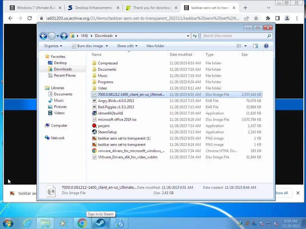Launch Internet Explorer from the taskbar
Viewport: 306px width, 229px height.
coord(27,223)
